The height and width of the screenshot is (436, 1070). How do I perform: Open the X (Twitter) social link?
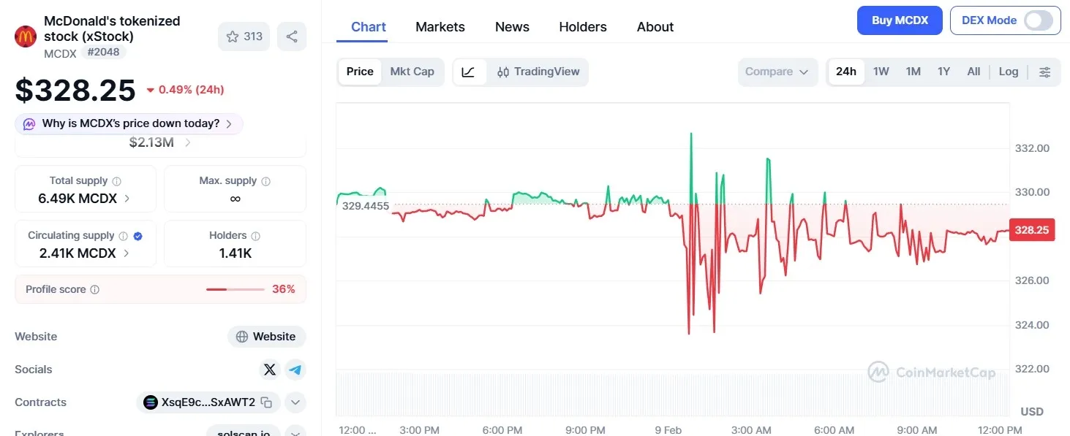coord(270,370)
